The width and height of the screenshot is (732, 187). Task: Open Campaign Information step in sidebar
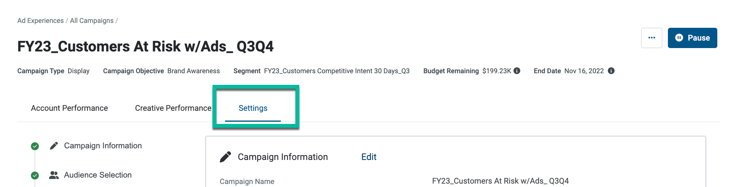coord(103,146)
